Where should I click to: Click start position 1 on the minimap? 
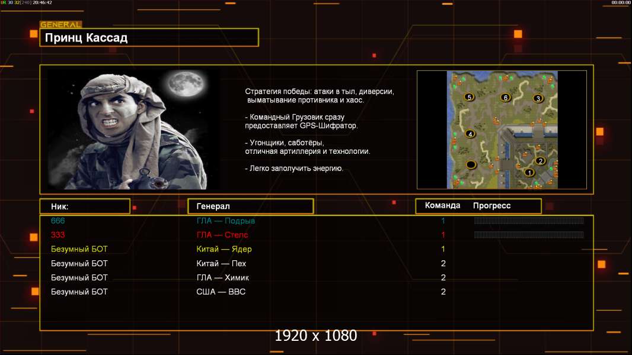pyautogui.click(x=529, y=172)
